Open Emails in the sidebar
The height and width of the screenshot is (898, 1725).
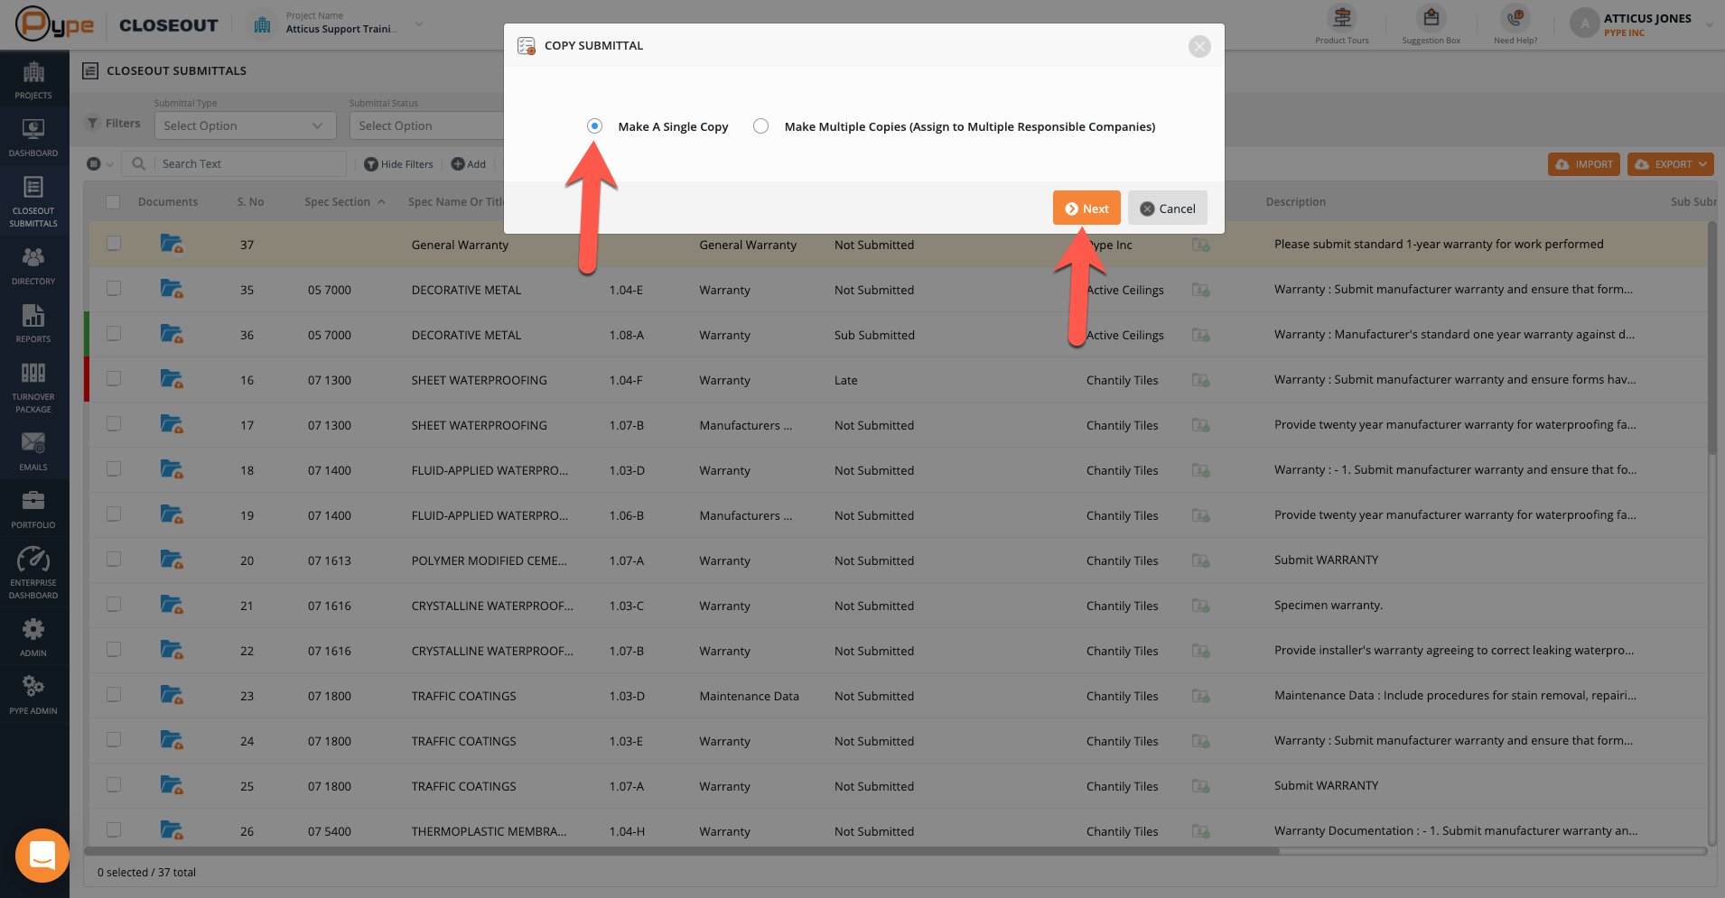click(x=33, y=452)
